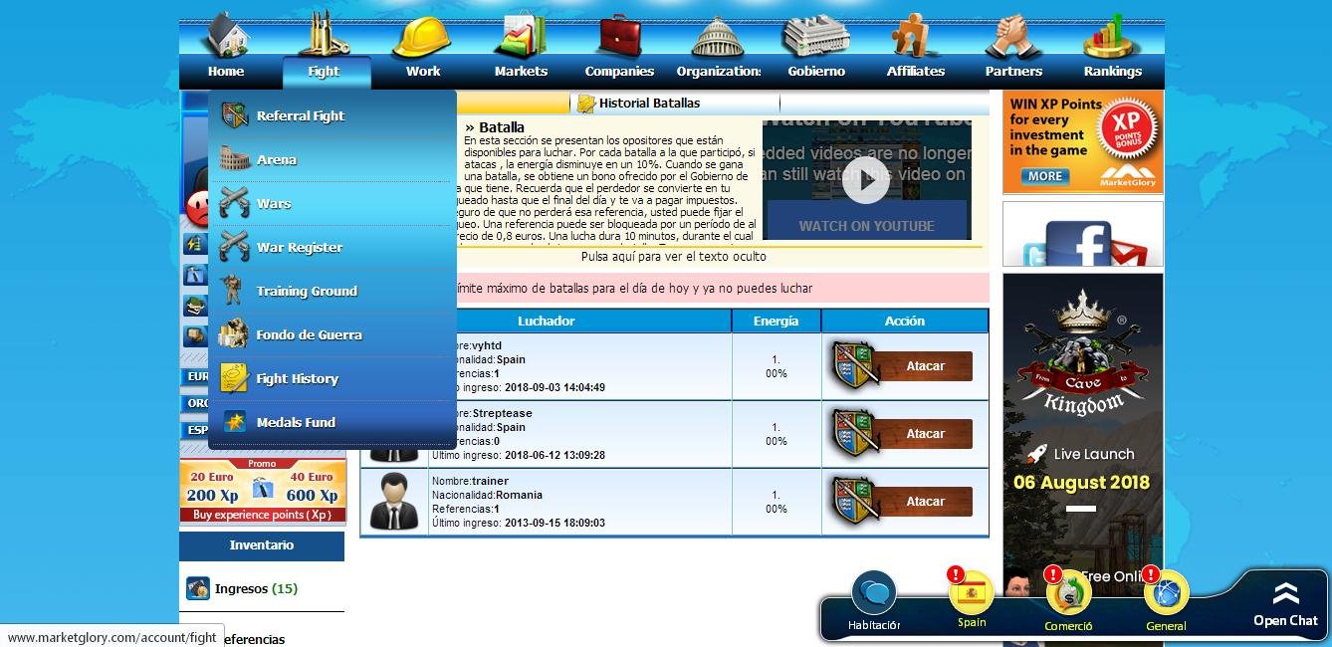
Task: Click the Energía column header
Action: click(777, 321)
